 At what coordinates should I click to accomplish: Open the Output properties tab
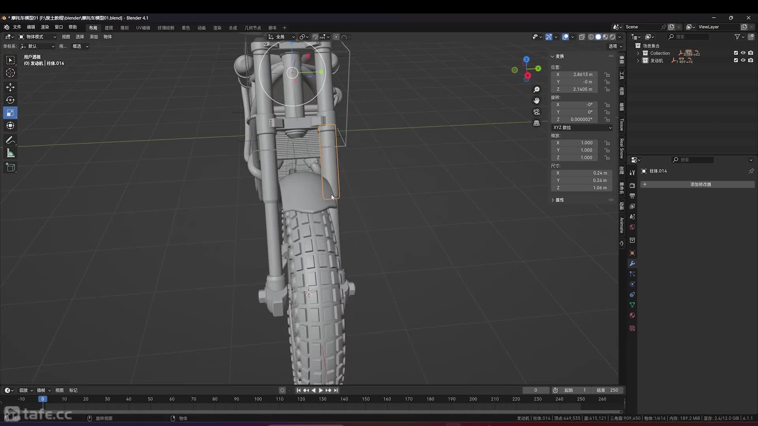(x=632, y=196)
